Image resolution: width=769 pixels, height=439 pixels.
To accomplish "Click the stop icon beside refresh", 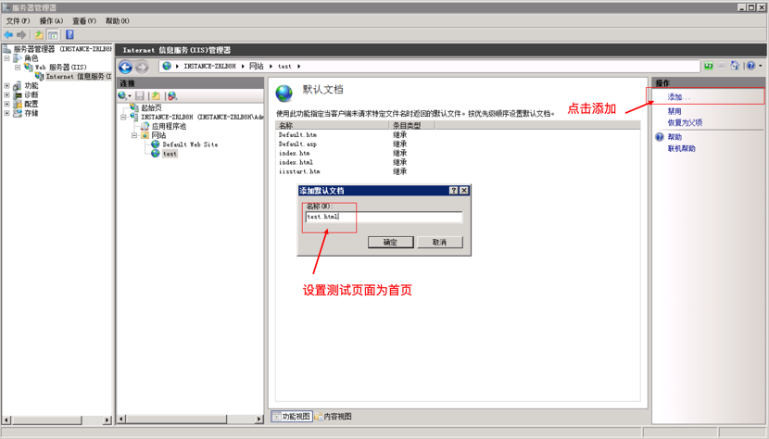I will pos(722,66).
